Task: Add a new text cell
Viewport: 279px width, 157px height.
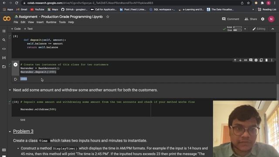Action: (x=28, y=29)
